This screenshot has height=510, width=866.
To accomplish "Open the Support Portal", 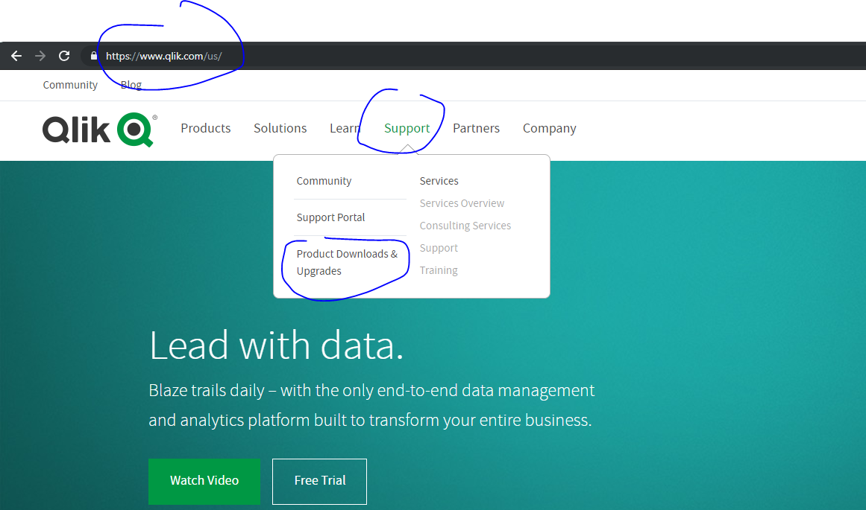I will pyautogui.click(x=330, y=217).
